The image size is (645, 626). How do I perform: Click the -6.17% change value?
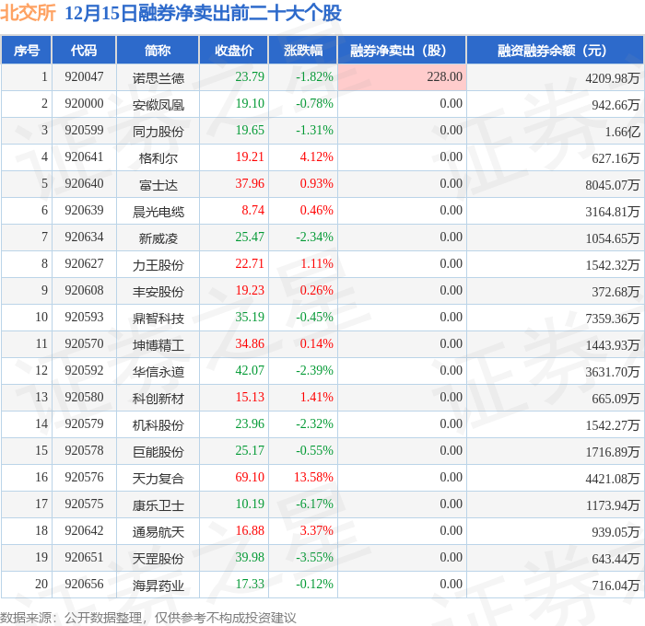pos(315,504)
